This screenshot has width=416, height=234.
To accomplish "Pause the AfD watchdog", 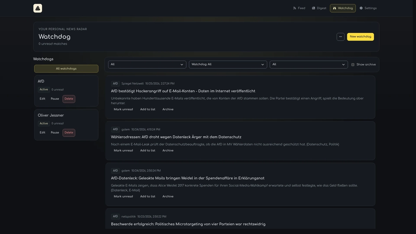I will click(55, 99).
